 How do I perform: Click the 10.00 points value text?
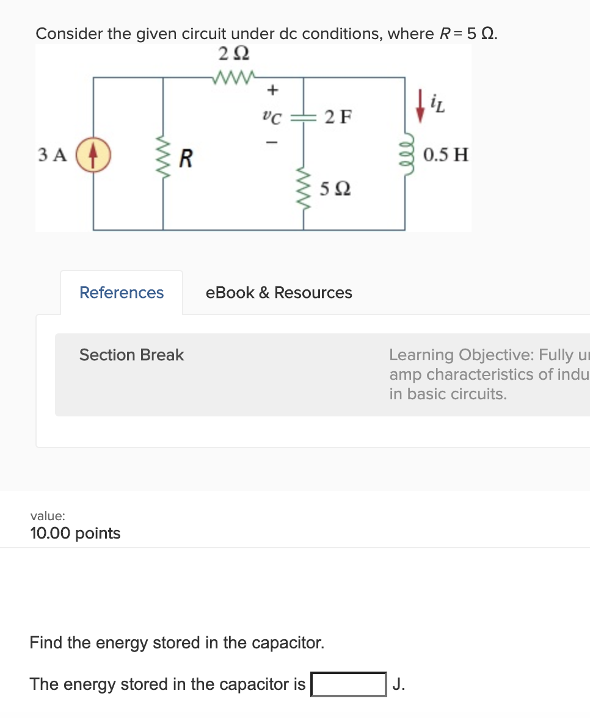click(x=75, y=533)
